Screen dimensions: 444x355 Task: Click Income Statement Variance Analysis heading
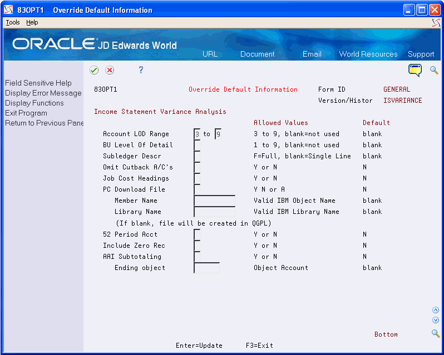[160, 112]
